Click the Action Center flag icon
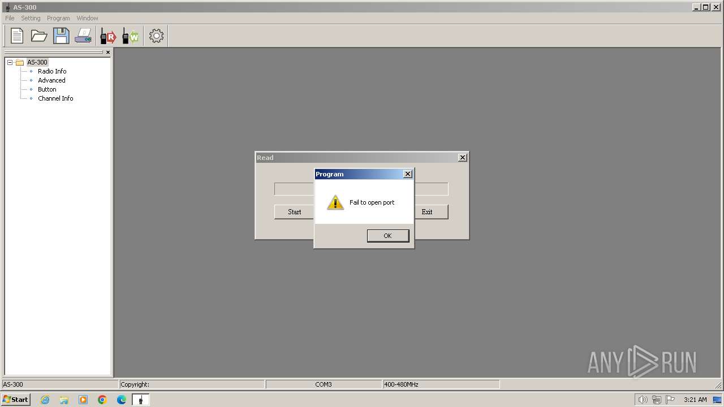724x407 pixels. (x=670, y=400)
